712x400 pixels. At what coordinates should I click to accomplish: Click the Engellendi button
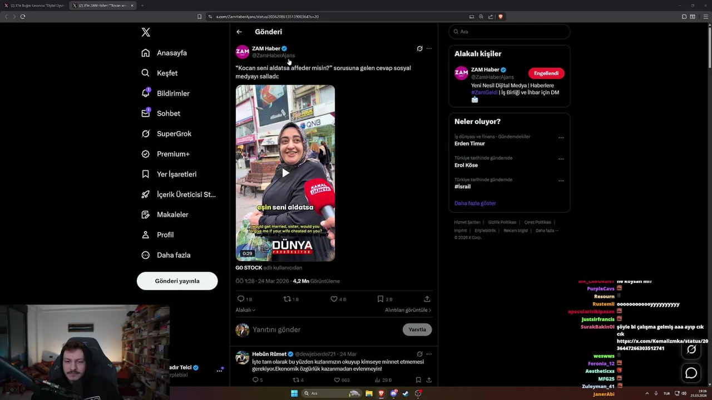pyautogui.click(x=546, y=73)
